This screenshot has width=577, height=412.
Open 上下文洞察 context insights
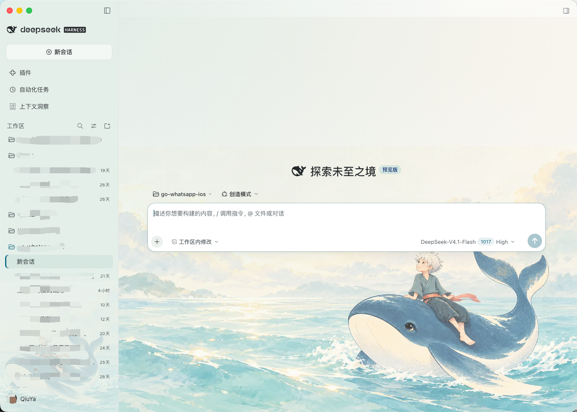[x=59, y=106]
